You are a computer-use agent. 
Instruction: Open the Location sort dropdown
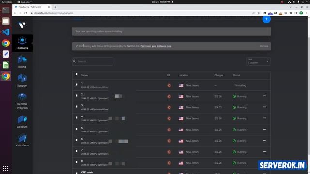[258, 61]
